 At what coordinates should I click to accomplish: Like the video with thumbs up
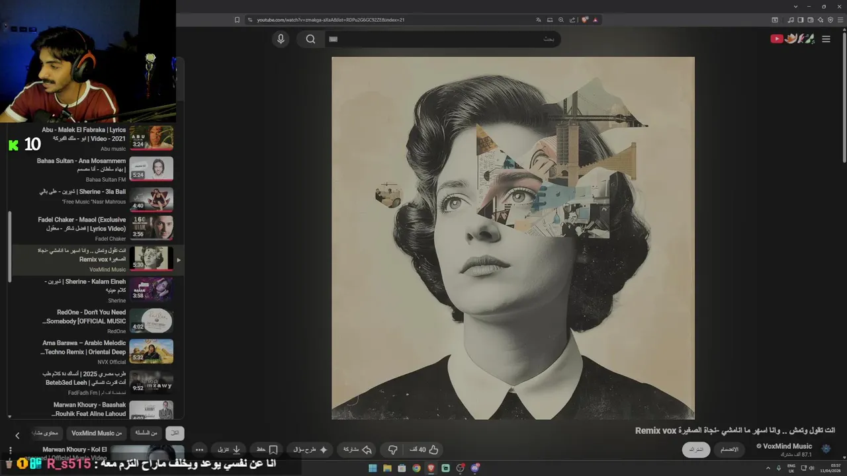pos(424,450)
